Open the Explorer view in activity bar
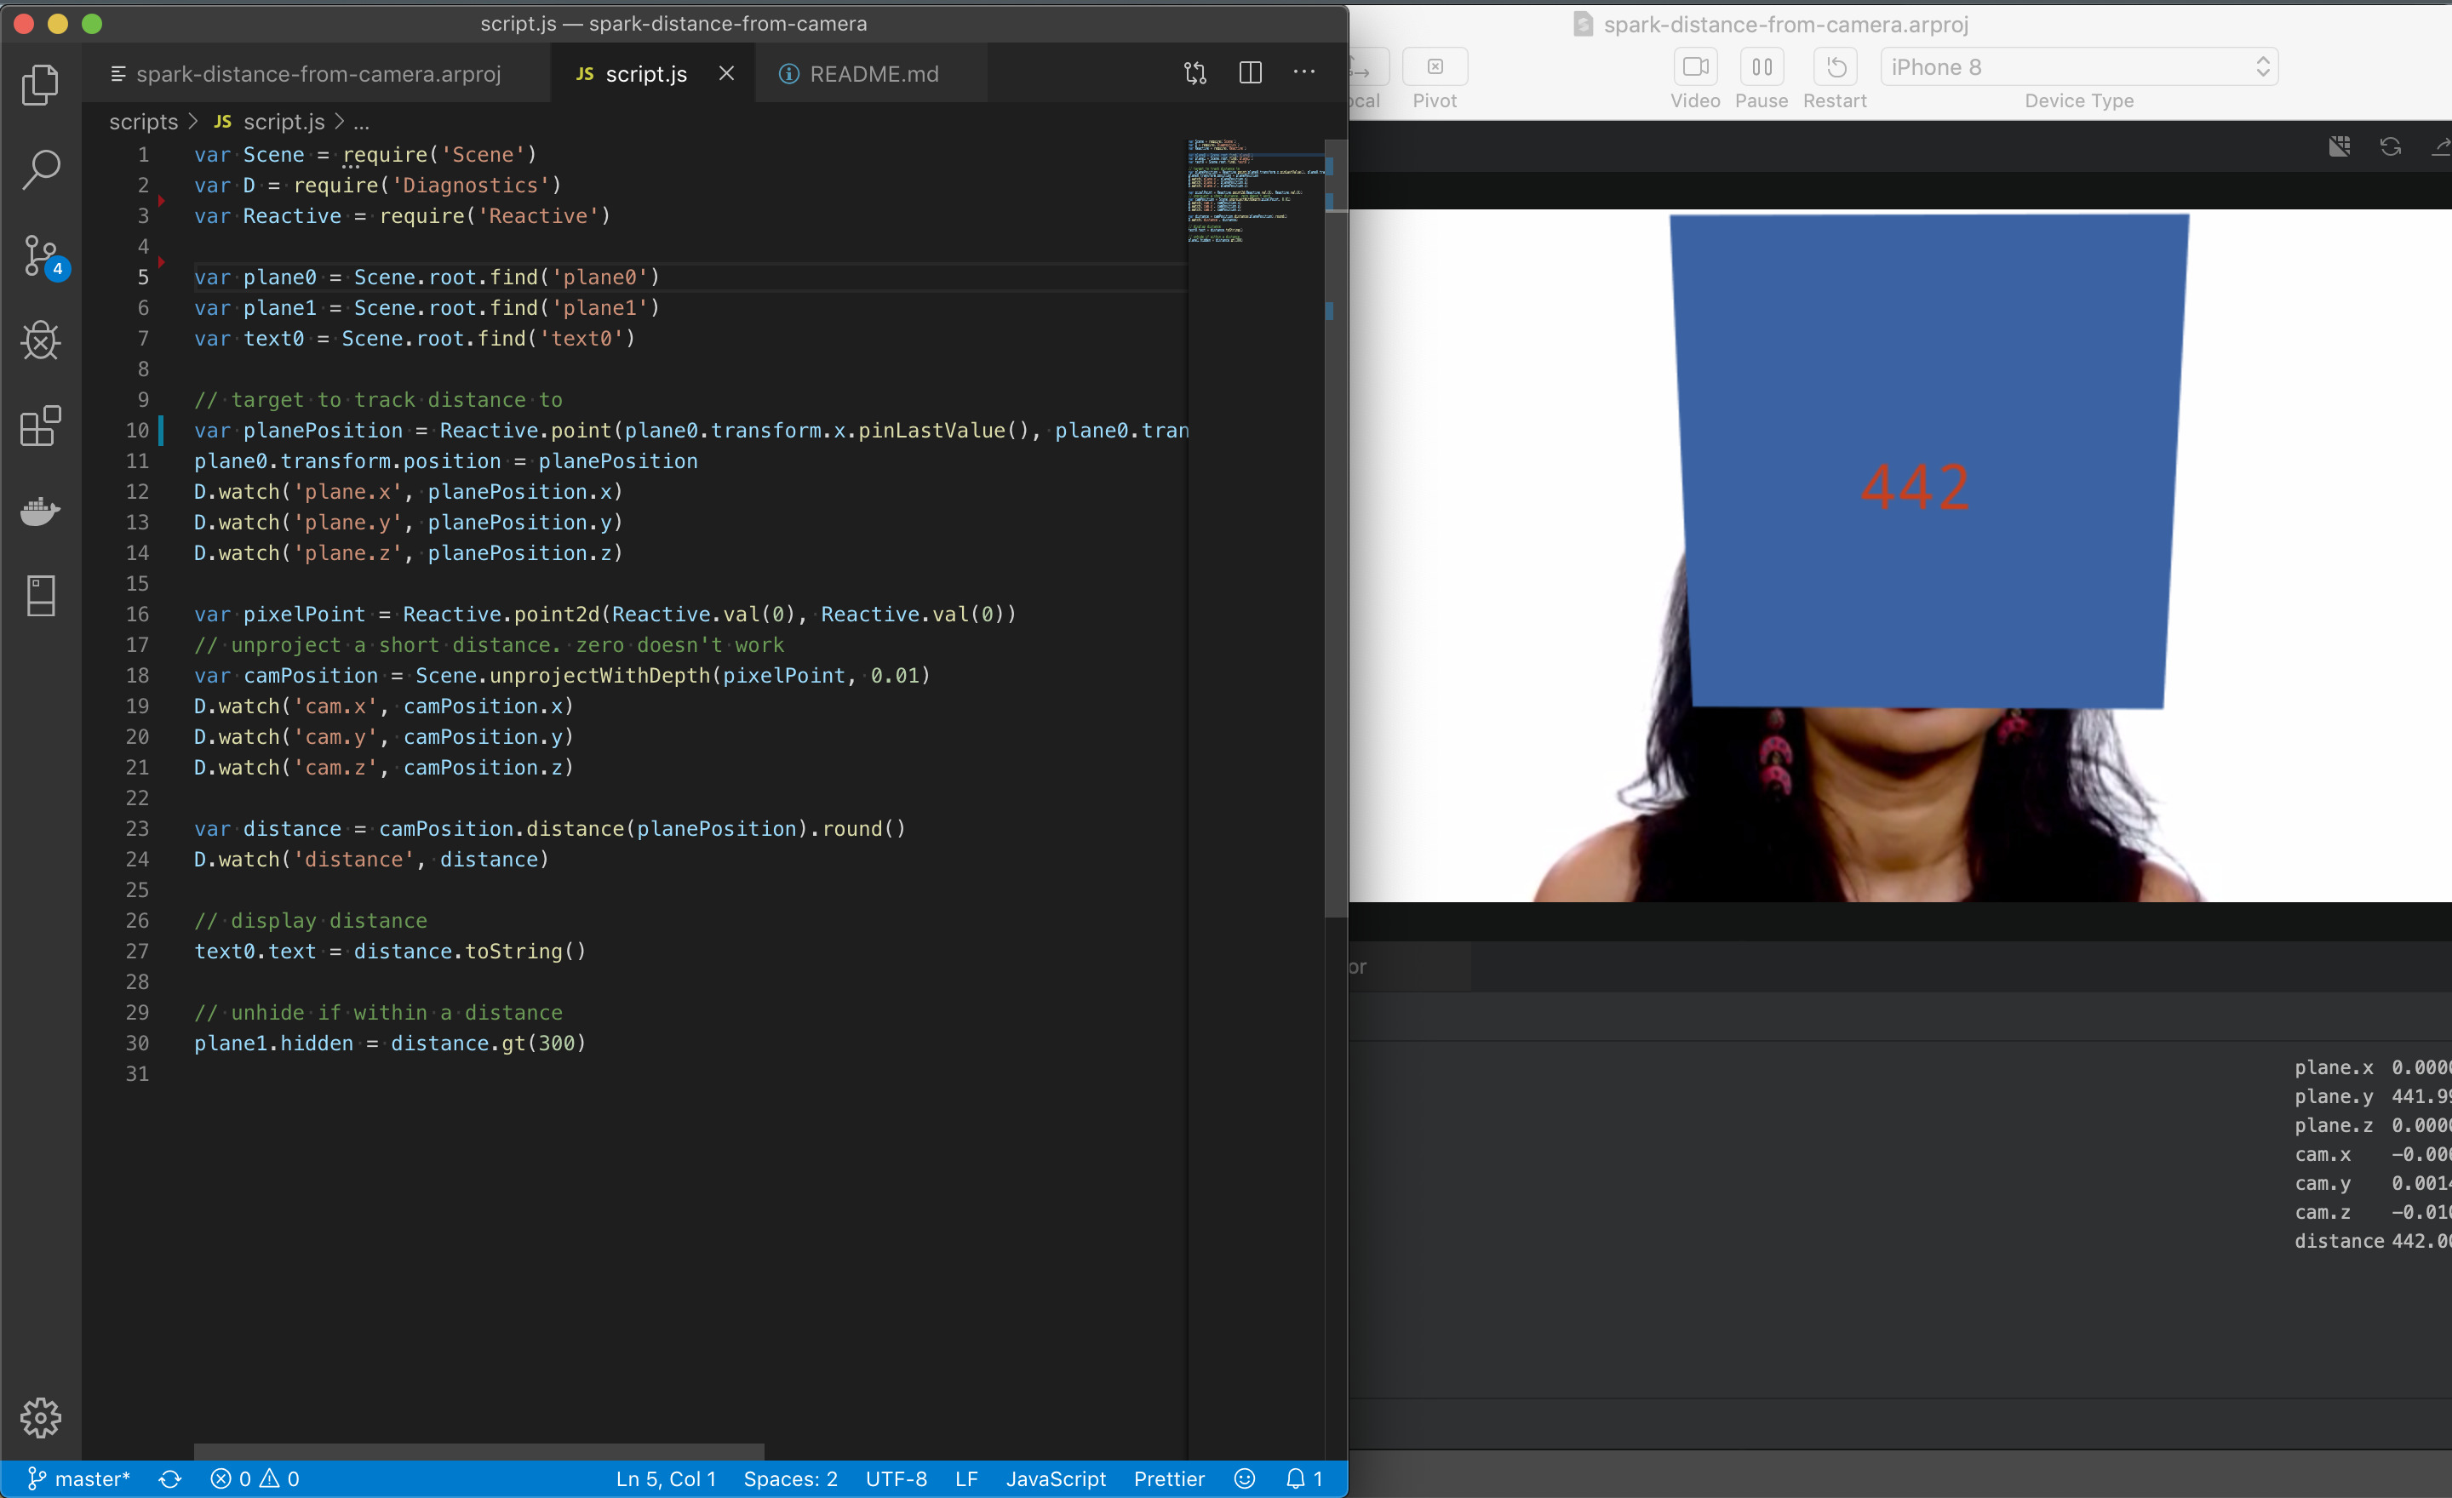 coord(40,84)
